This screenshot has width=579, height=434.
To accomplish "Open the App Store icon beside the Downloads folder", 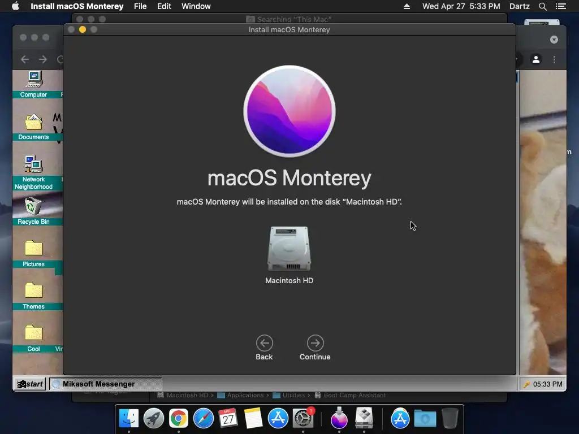I will tap(400, 418).
